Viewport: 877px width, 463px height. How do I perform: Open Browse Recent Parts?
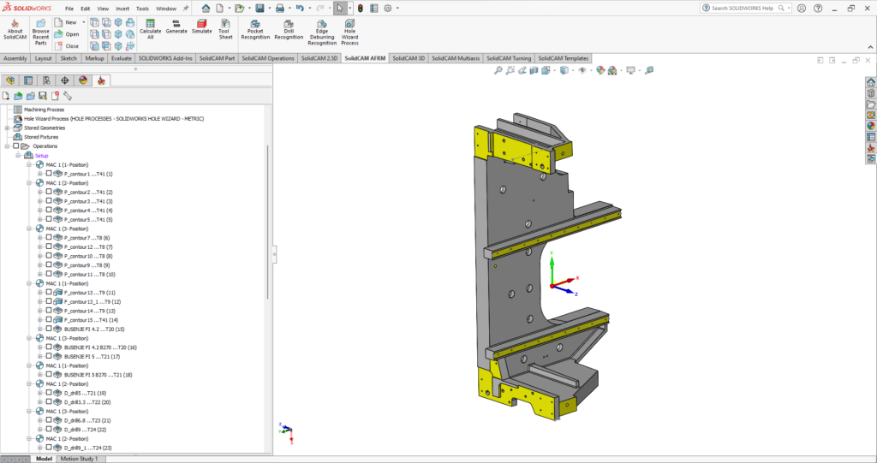[41, 33]
